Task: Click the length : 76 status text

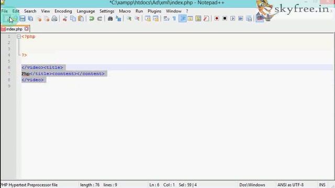Action: (90, 185)
